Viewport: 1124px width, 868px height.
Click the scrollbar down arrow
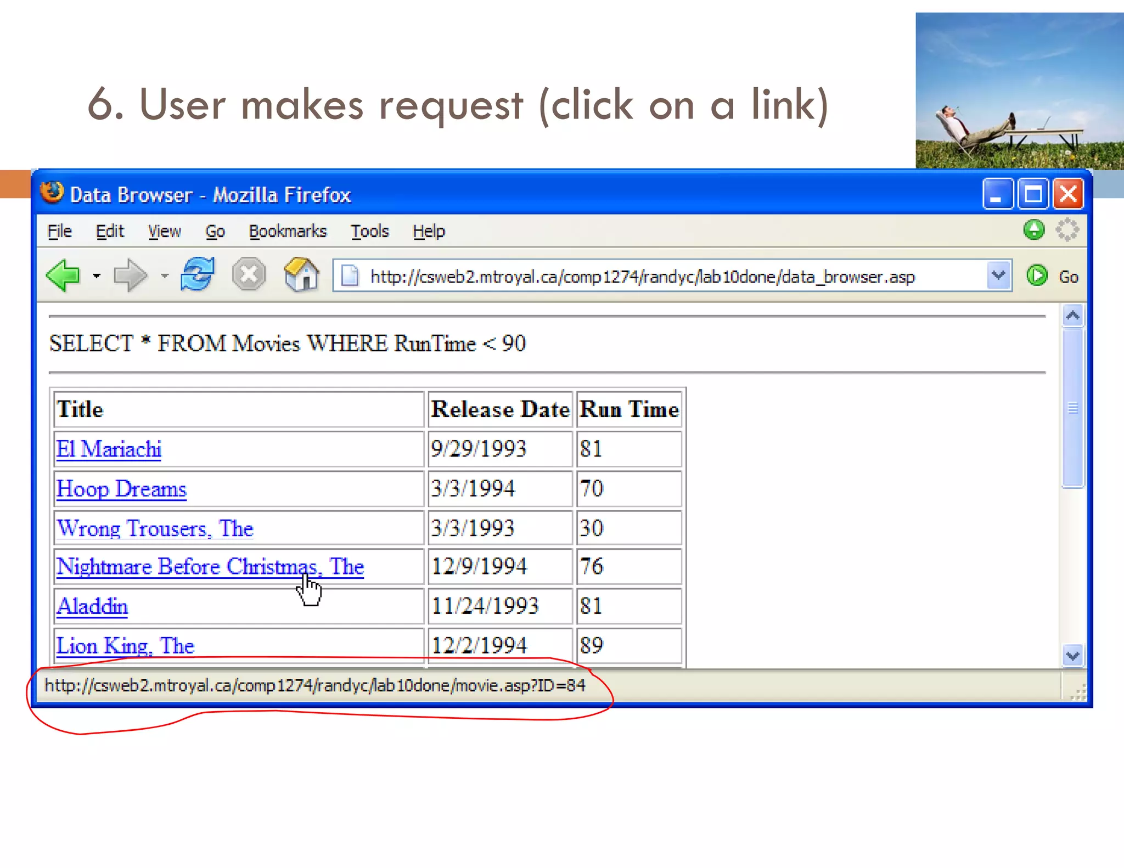[x=1072, y=656]
